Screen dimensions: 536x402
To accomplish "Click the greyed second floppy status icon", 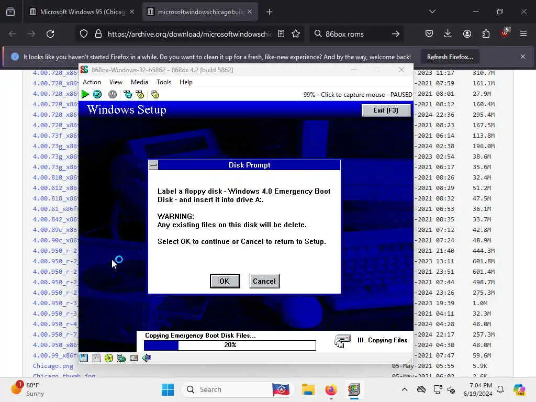I will point(96,358).
